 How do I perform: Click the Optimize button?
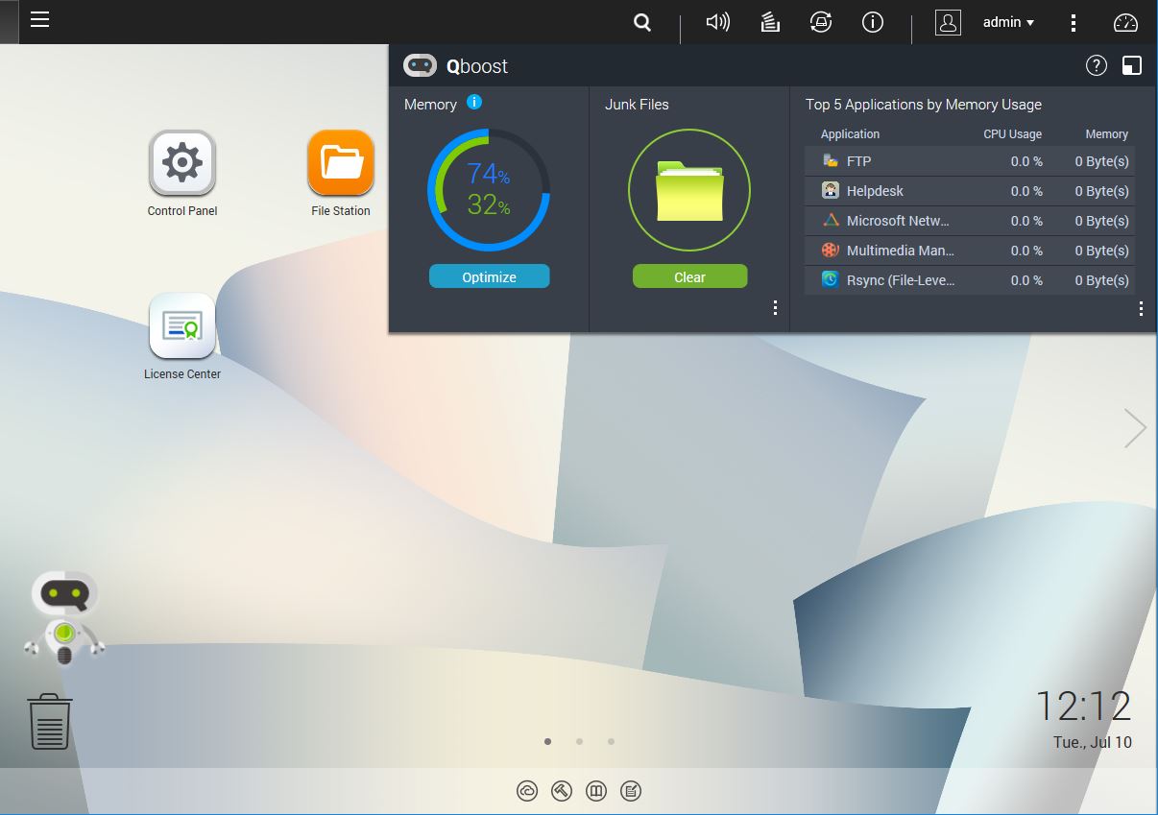(489, 276)
